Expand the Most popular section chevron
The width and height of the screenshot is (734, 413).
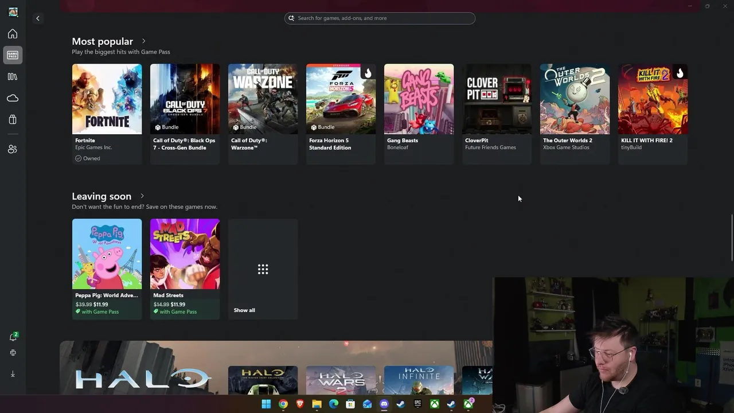(x=143, y=41)
